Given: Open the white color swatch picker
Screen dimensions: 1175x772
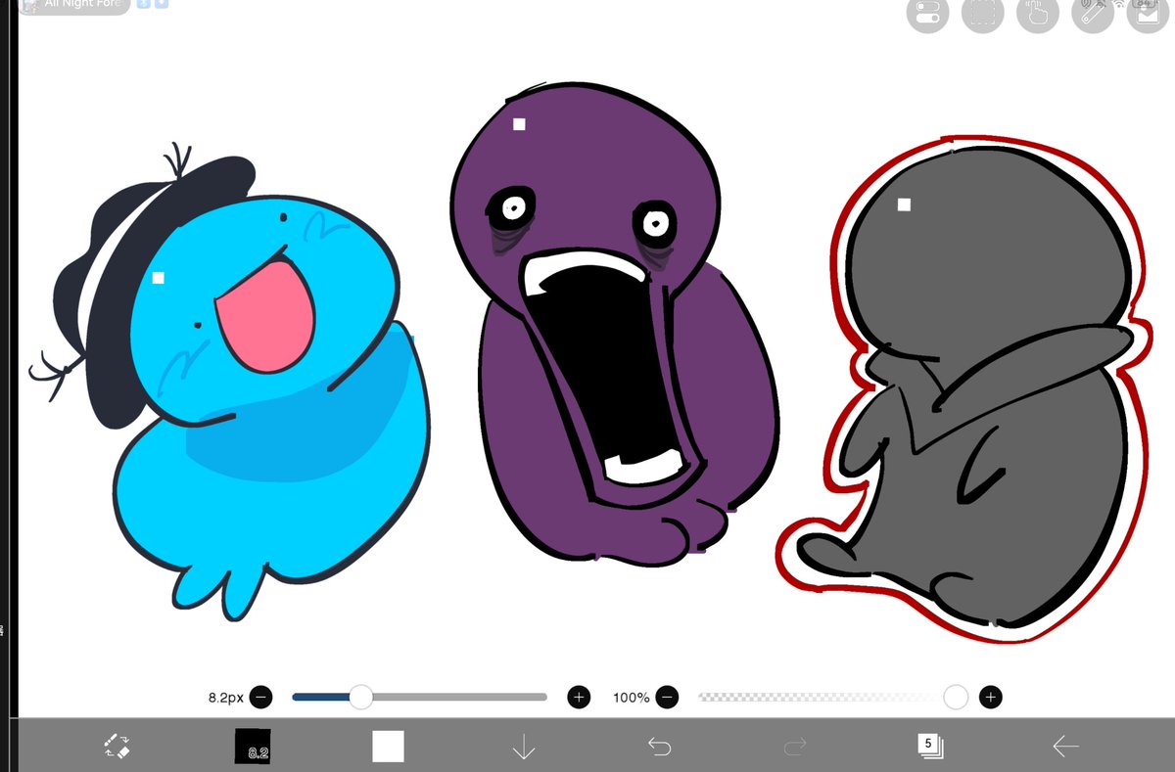Looking at the screenshot, I should (388, 747).
